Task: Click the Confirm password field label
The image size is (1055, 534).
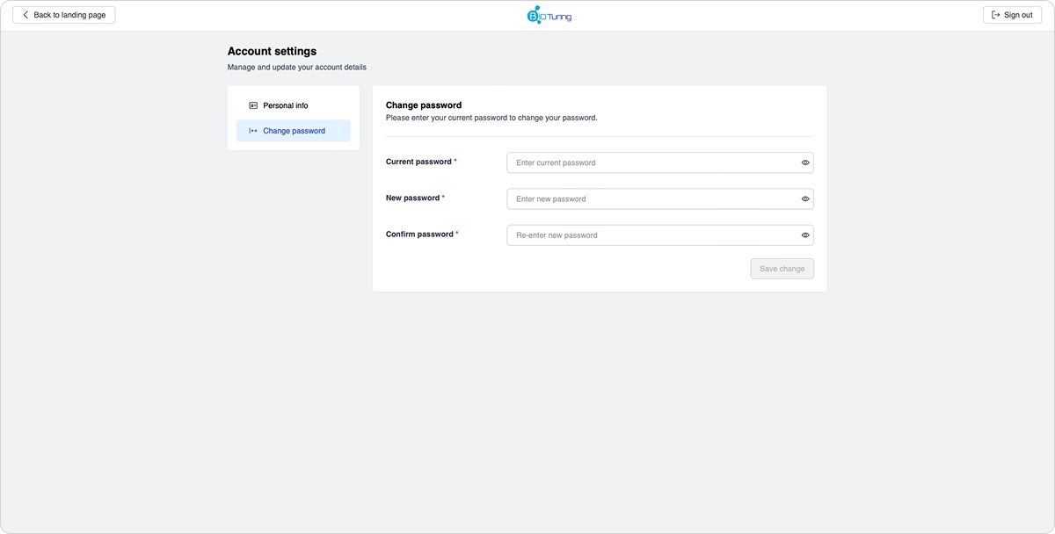Action: [419, 235]
